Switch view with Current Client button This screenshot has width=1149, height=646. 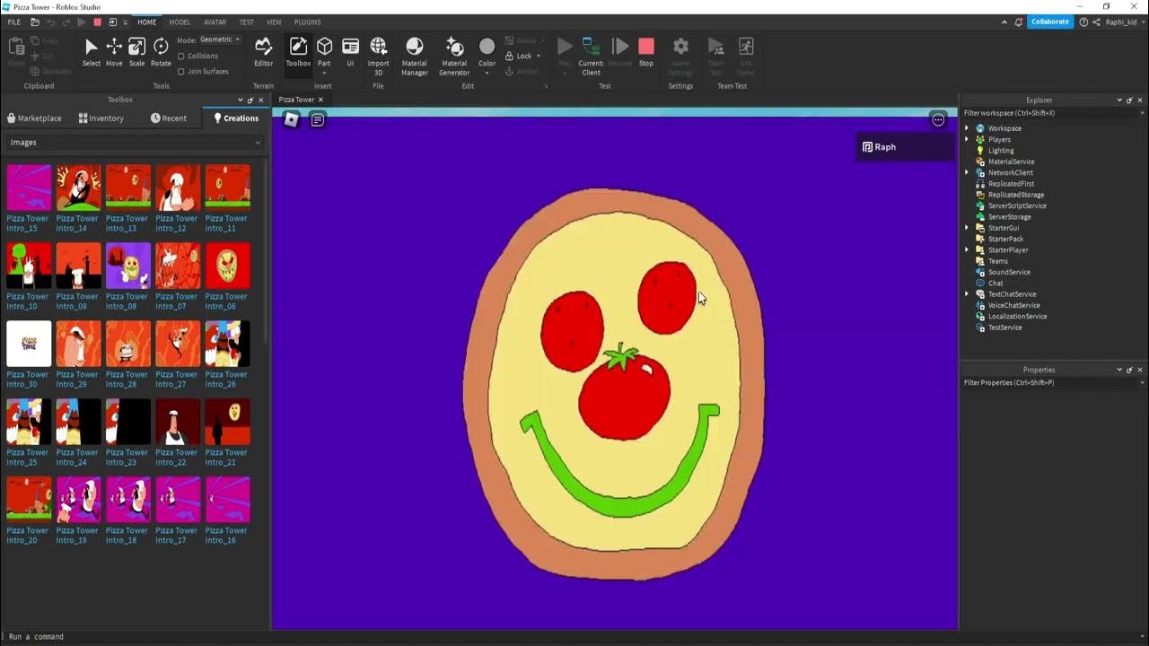click(591, 56)
